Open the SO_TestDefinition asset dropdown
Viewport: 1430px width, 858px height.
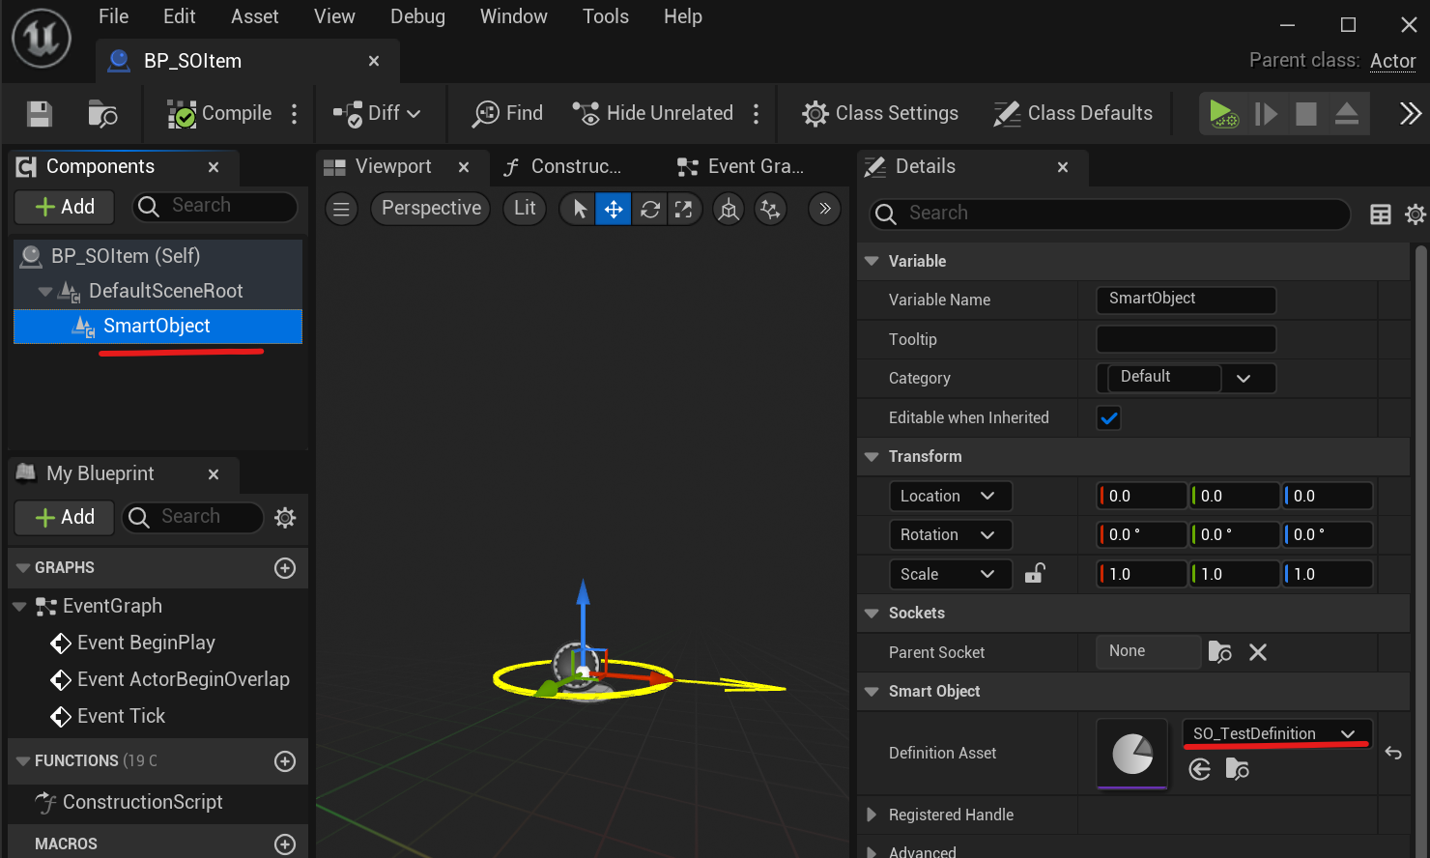click(1275, 734)
